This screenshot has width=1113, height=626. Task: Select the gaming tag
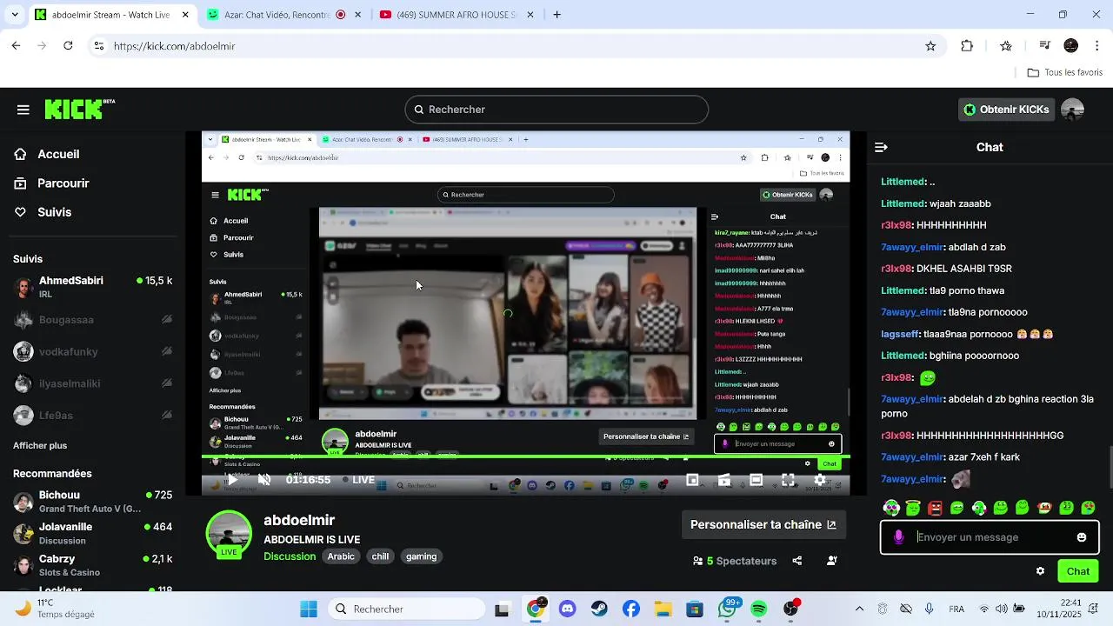point(422,556)
